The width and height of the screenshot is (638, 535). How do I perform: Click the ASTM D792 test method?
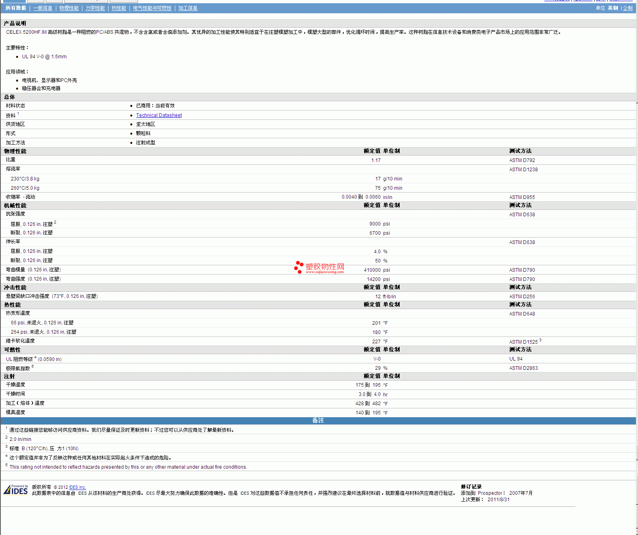(x=522, y=160)
